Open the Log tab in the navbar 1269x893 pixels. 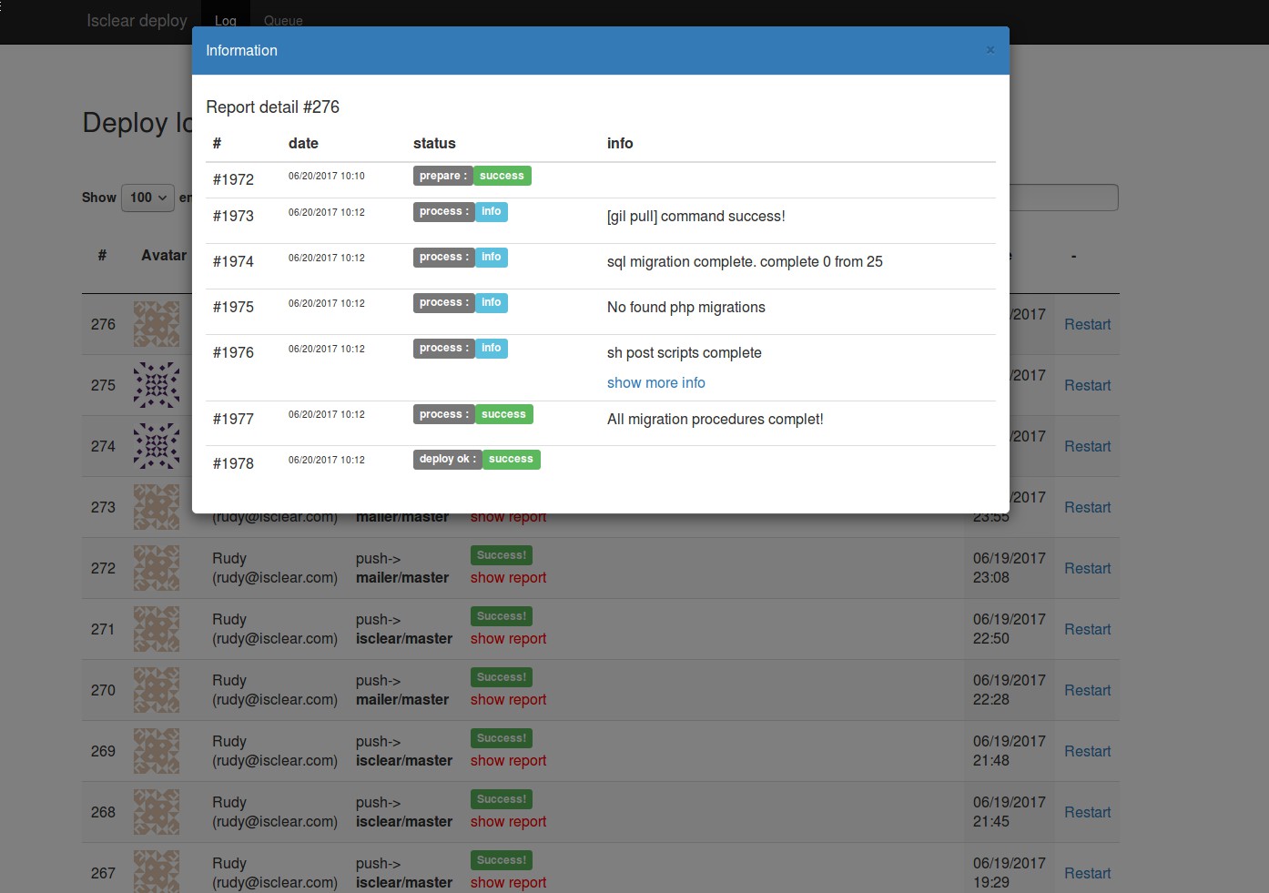click(x=226, y=21)
